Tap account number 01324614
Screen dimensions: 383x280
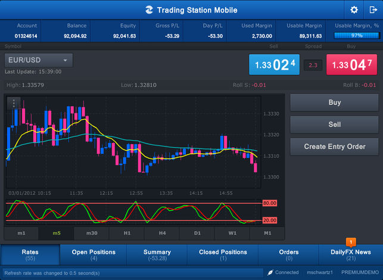click(x=26, y=36)
